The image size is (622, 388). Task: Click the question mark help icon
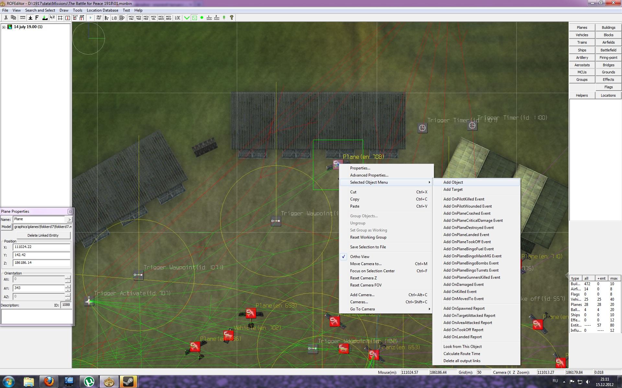tap(232, 18)
